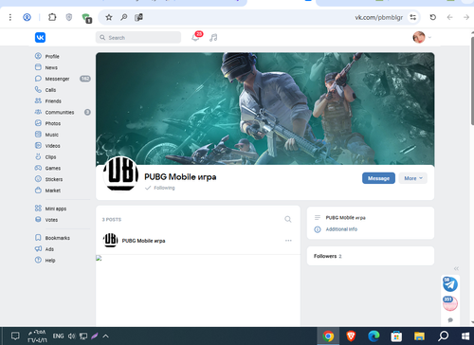474x345 pixels.
Task: Open Chrome from the taskbar
Action: 328,336
